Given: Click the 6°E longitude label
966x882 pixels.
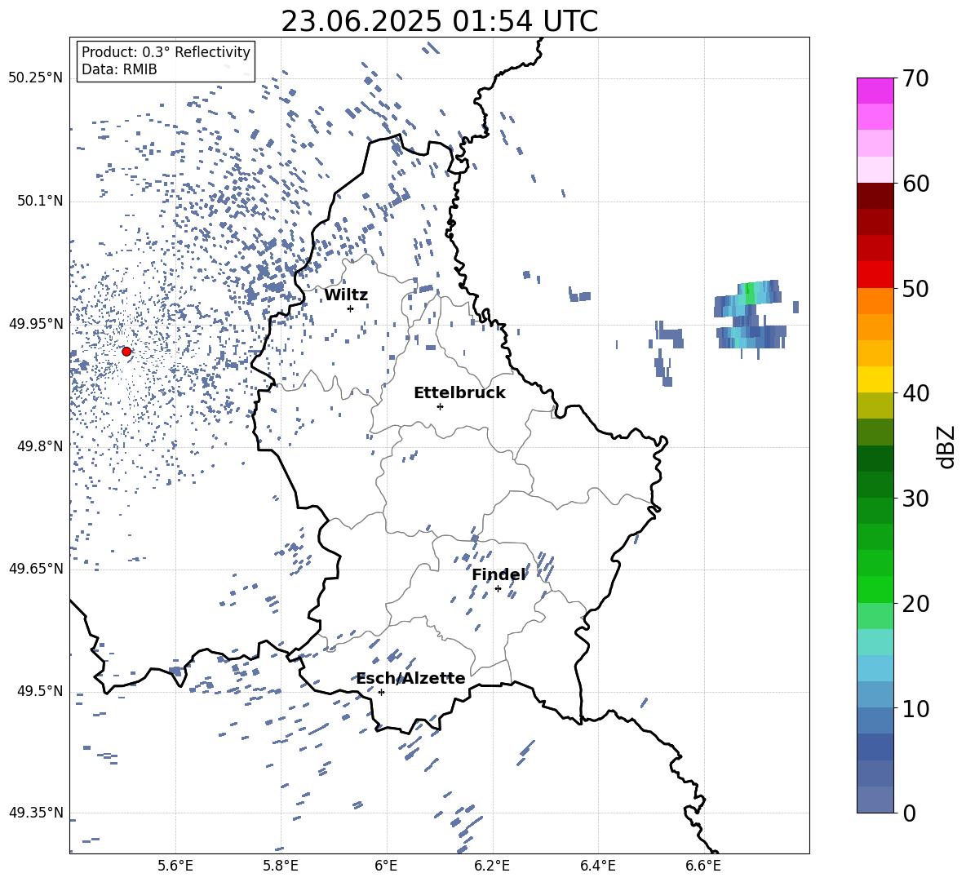Looking at the screenshot, I should point(386,866).
